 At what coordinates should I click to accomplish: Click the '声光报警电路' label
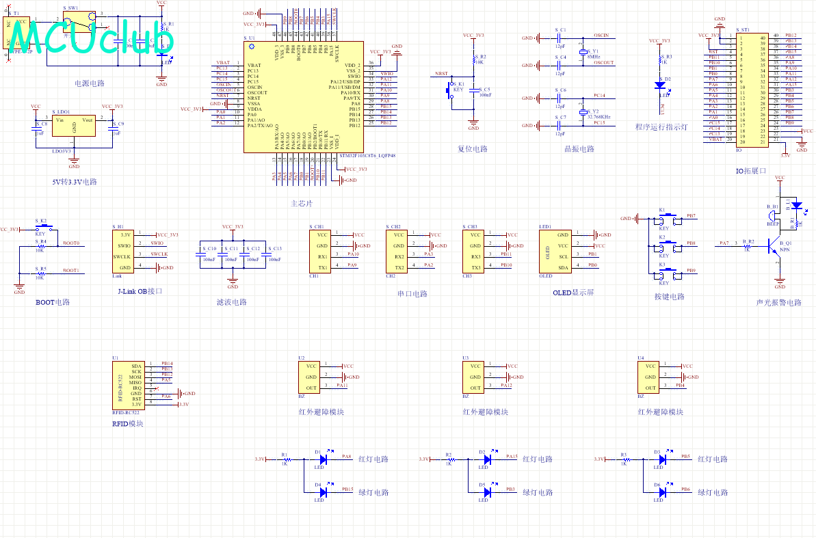pyautogui.click(x=778, y=302)
